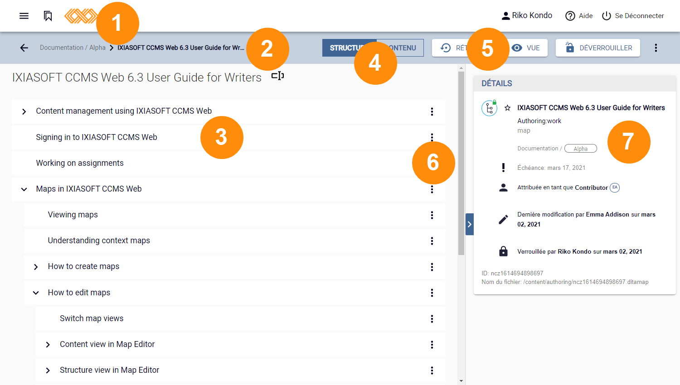This screenshot has height=385, width=680.
Task: Click Se Déconnecter to log out
Action: point(633,16)
